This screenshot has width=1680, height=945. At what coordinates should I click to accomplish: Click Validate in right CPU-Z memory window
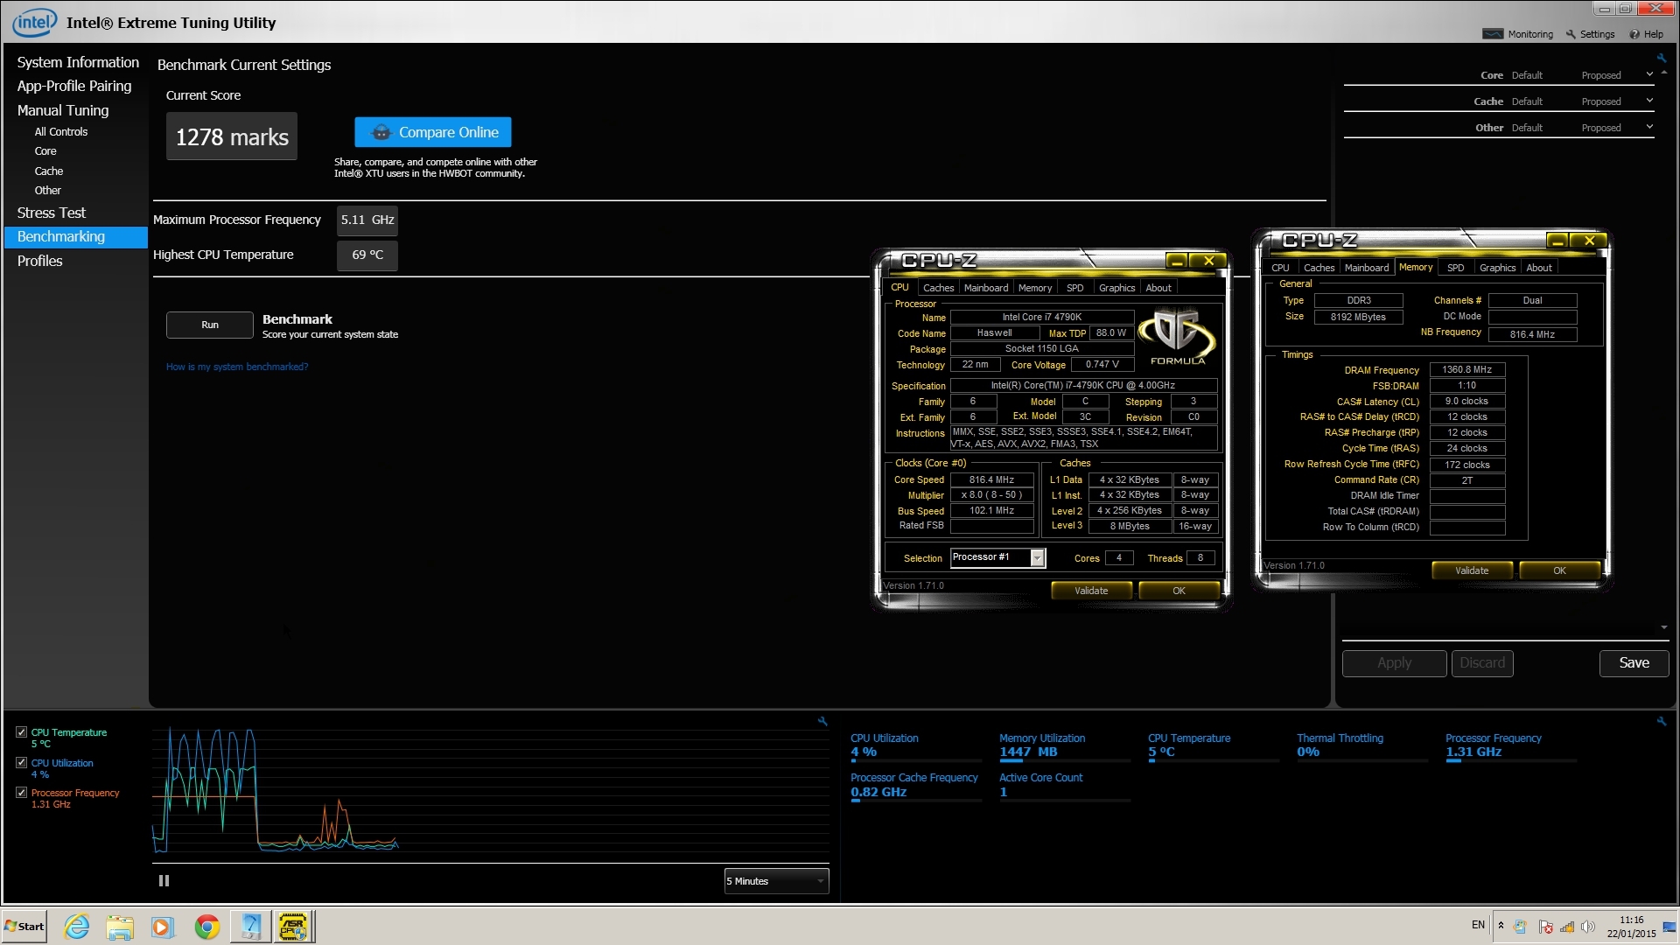(1472, 570)
